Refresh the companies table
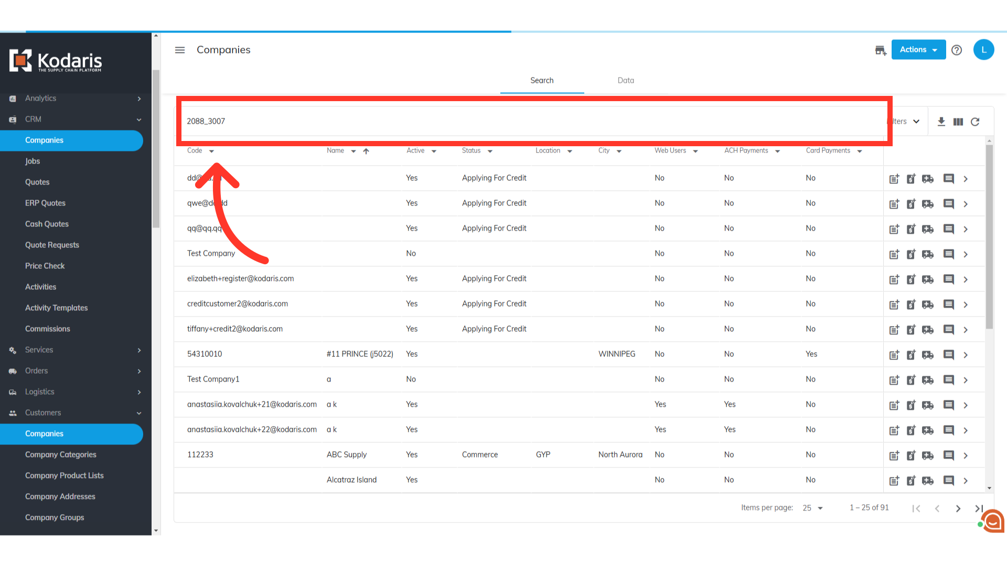 (x=975, y=122)
